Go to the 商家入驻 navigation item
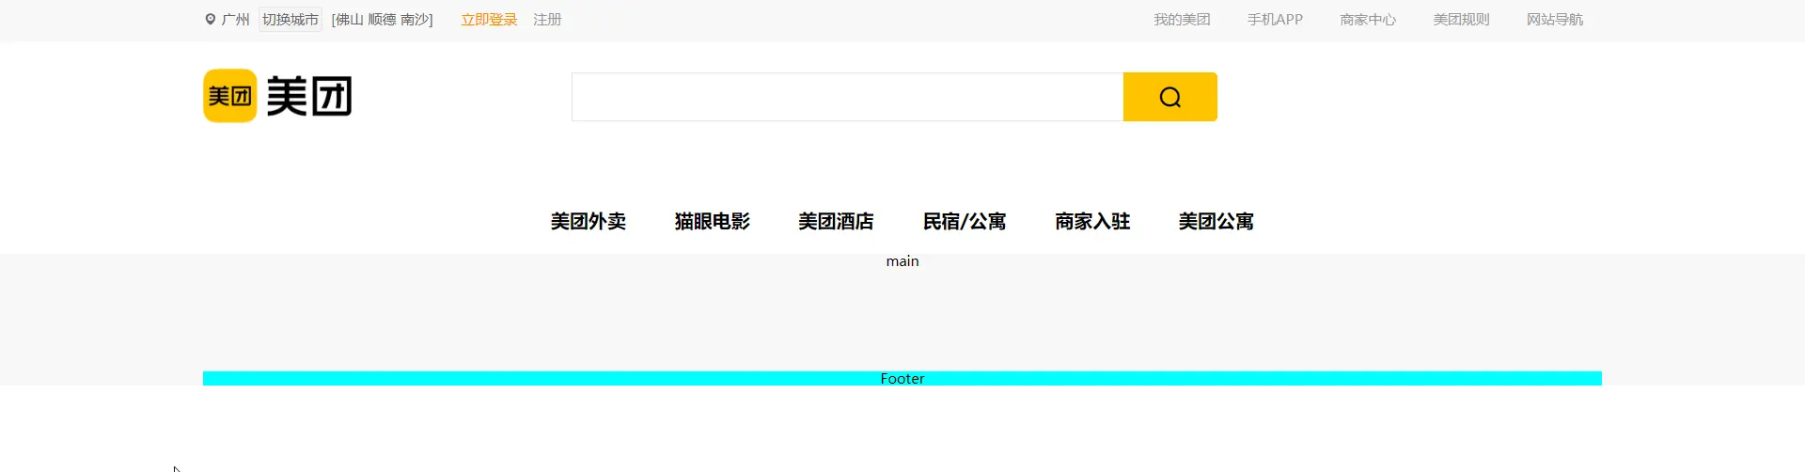The image size is (1805, 472). coord(1092,221)
